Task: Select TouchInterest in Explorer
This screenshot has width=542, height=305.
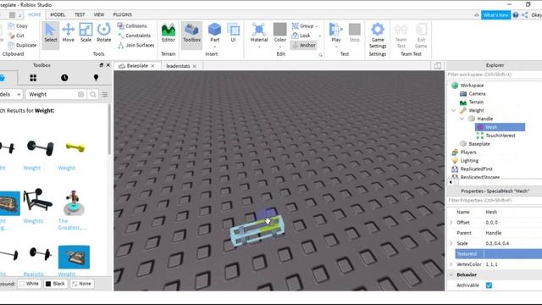Action: click(x=501, y=136)
